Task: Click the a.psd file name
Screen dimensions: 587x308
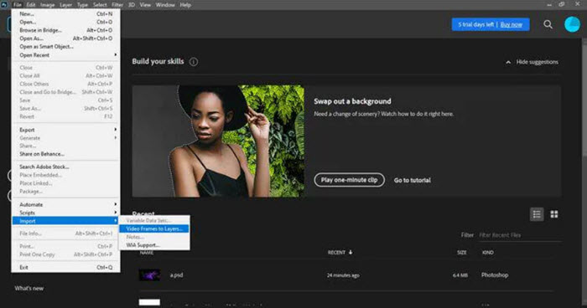Action: click(176, 275)
